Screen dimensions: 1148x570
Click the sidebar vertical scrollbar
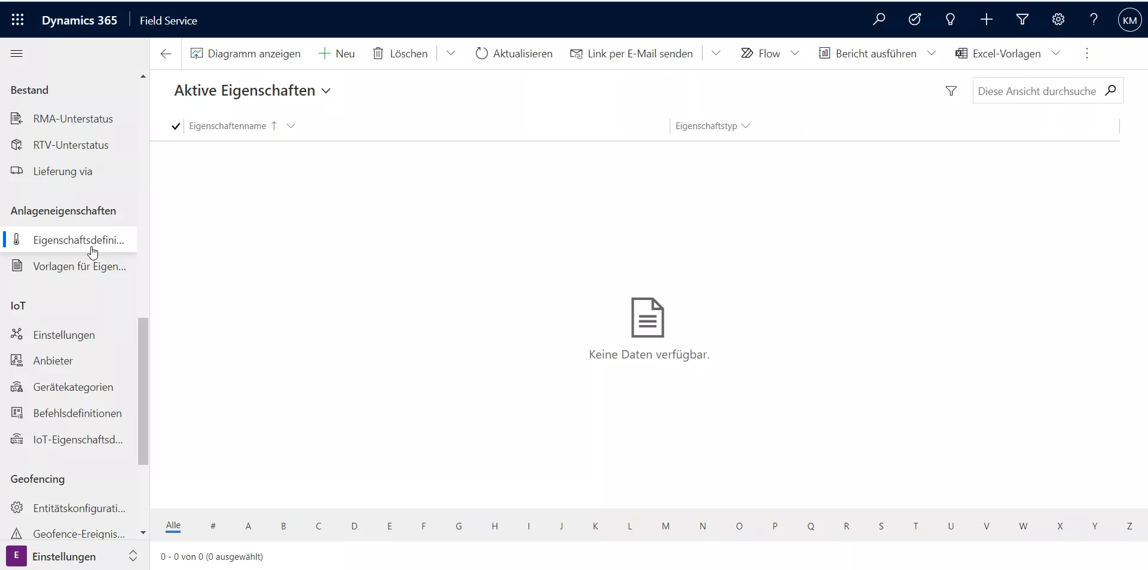143,391
